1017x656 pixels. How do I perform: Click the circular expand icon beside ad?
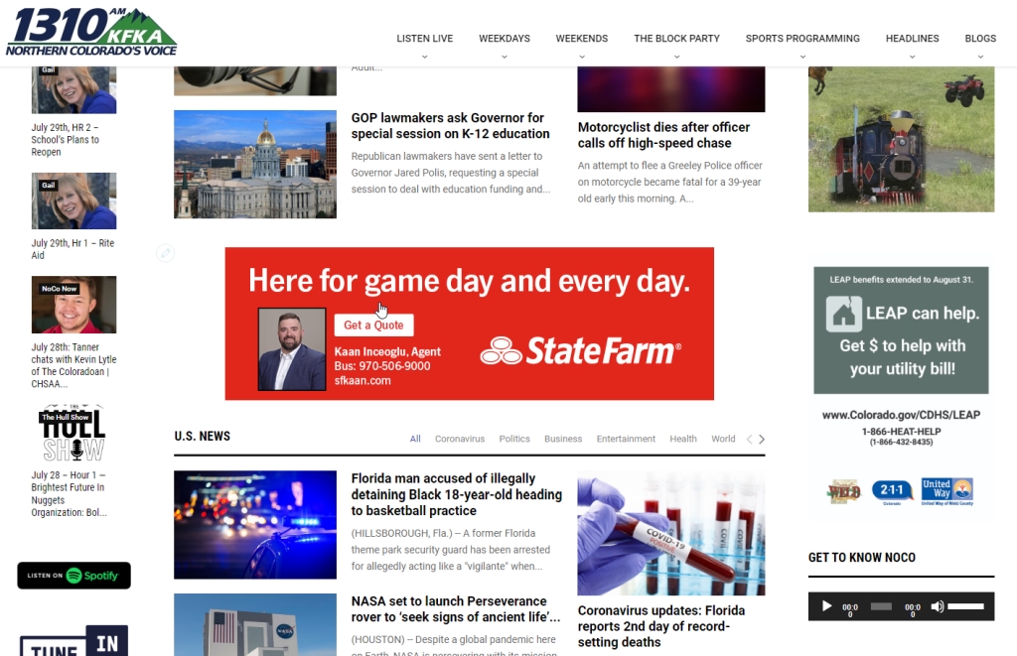point(166,253)
